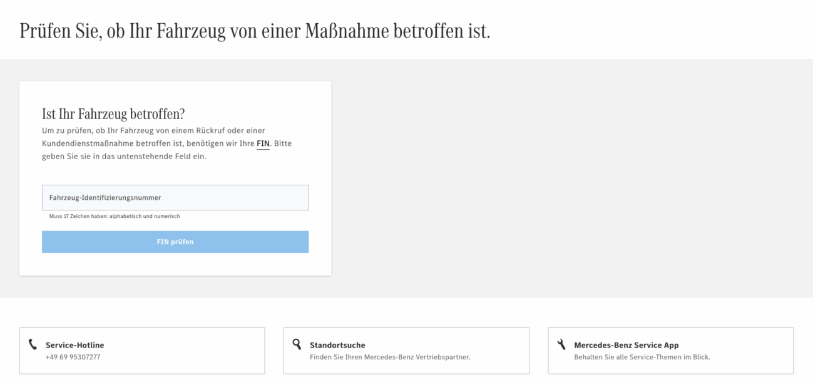Focus the Fahrzeug-Identifizierungsnummer input field

coord(175,197)
